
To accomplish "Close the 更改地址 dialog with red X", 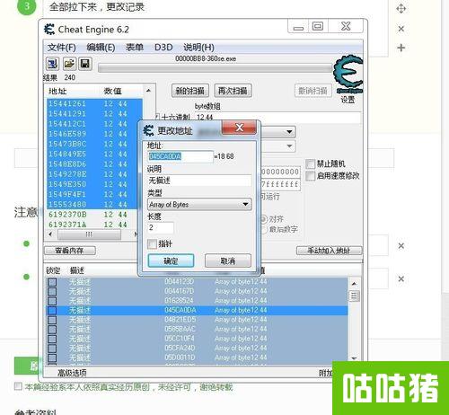I will [x=239, y=128].
